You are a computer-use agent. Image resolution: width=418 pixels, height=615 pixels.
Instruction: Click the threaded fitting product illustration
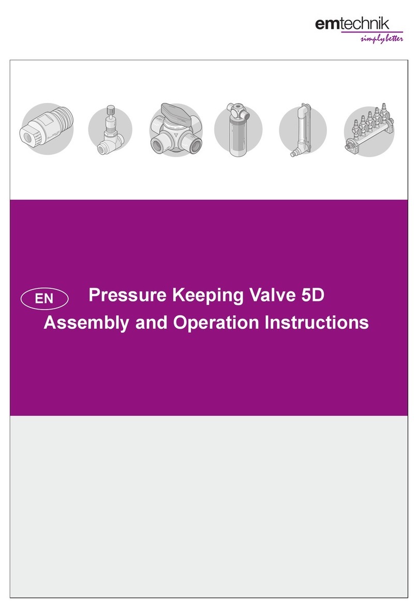(47, 129)
